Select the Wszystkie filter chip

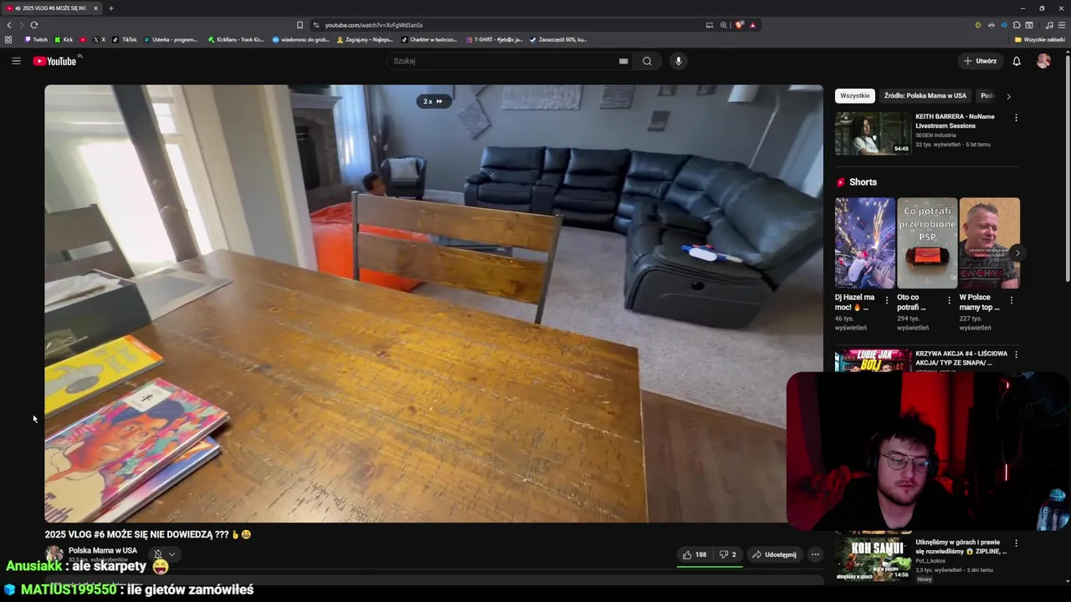[855, 95]
